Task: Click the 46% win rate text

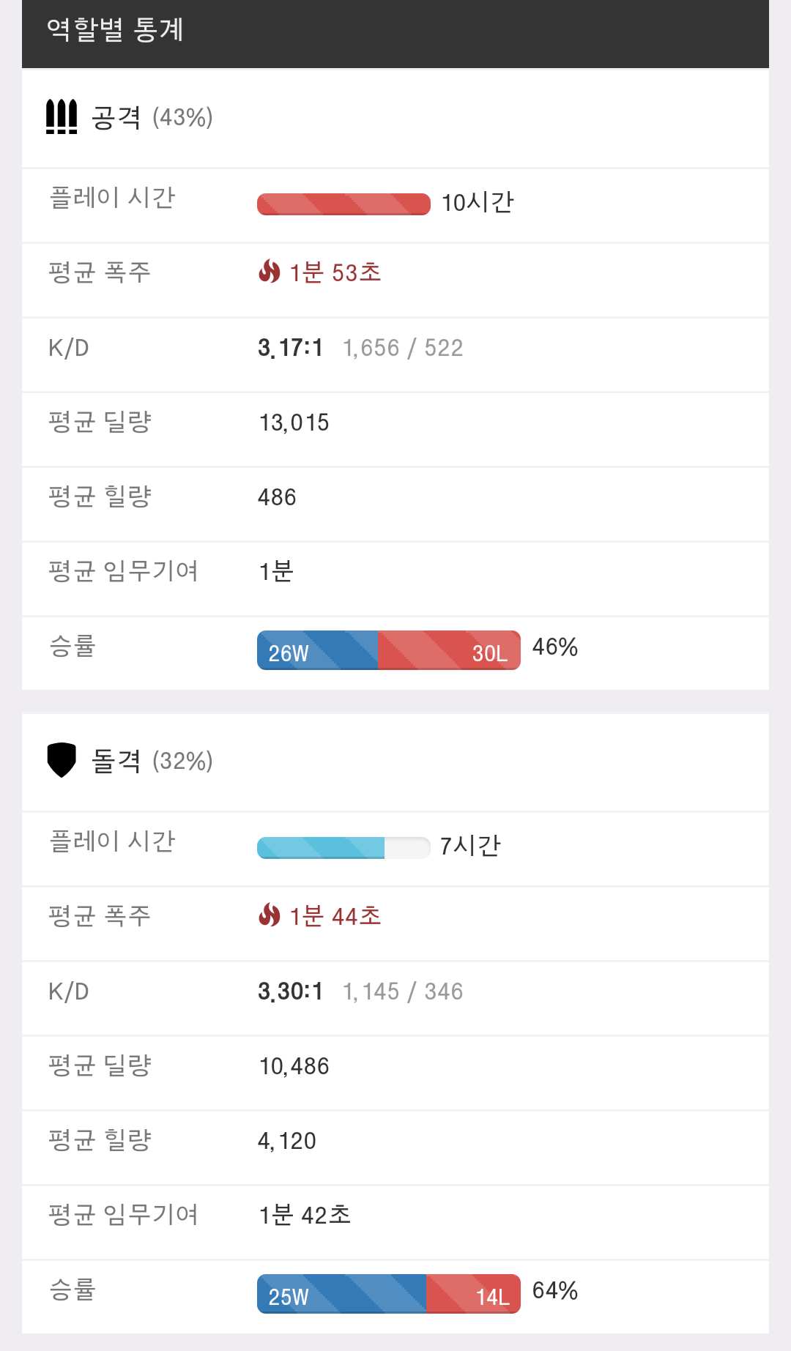Action: point(554,647)
